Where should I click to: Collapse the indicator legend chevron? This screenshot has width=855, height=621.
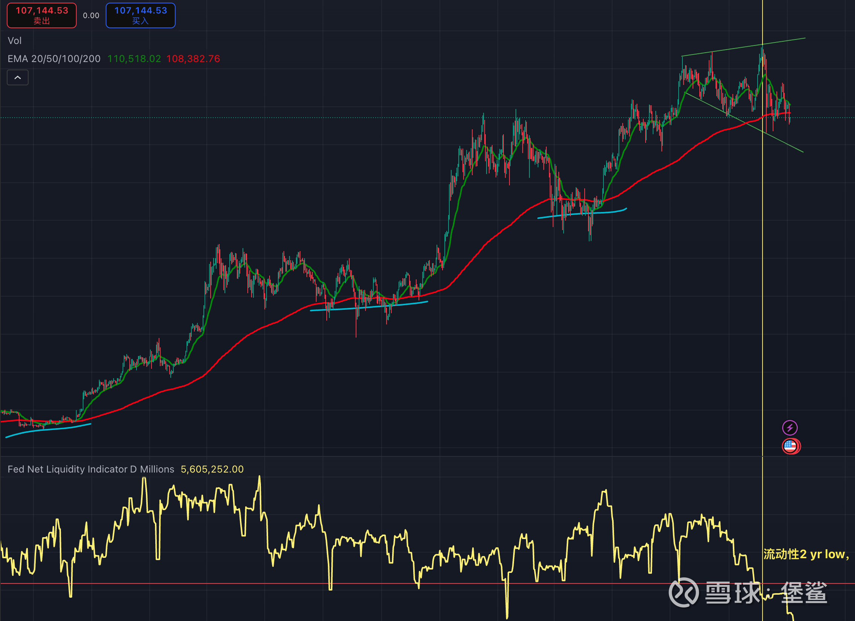point(18,77)
